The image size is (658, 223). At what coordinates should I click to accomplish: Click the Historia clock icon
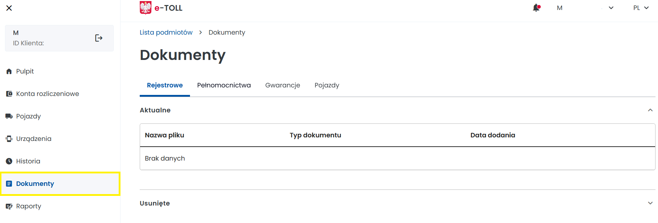9,161
